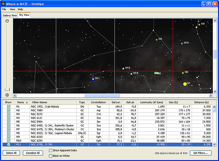Uncheck Show box for M5
The image size is (219, 161).
[x=9, y=122]
